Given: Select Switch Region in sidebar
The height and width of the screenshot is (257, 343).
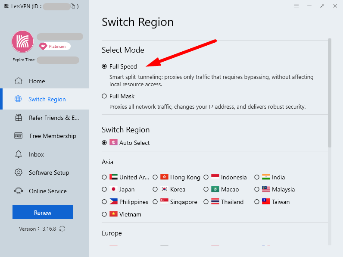Looking at the screenshot, I should pos(44,99).
